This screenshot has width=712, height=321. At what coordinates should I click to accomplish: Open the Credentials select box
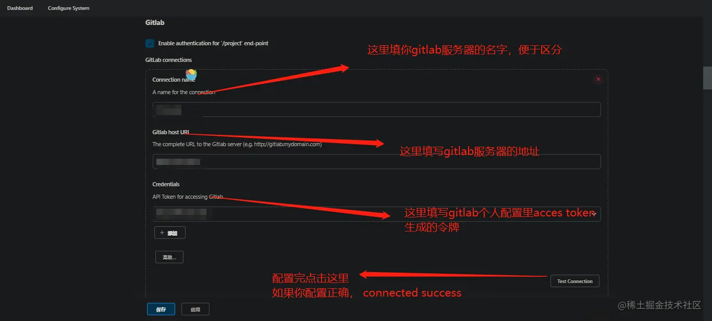click(x=376, y=214)
